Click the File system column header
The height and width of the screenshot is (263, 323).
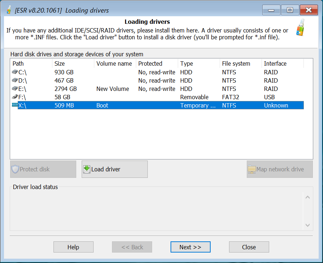pyautogui.click(x=241, y=63)
